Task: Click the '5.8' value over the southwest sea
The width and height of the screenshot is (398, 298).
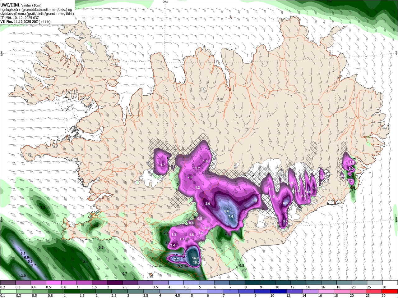Action: click(x=30, y=261)
